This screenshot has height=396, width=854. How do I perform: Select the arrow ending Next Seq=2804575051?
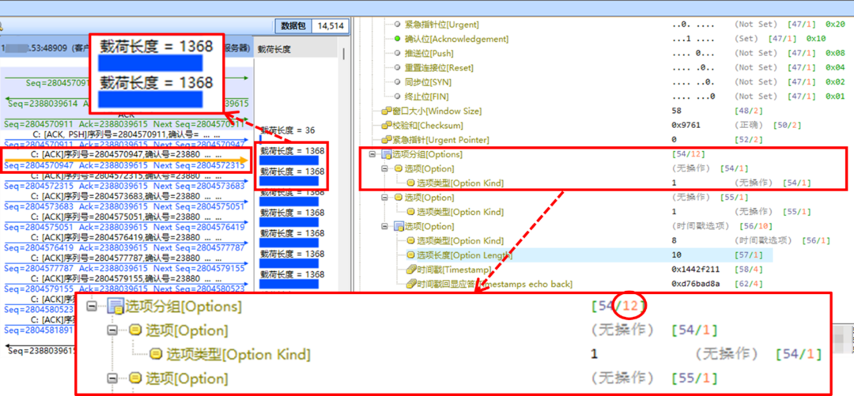click(x=125, y=206)
